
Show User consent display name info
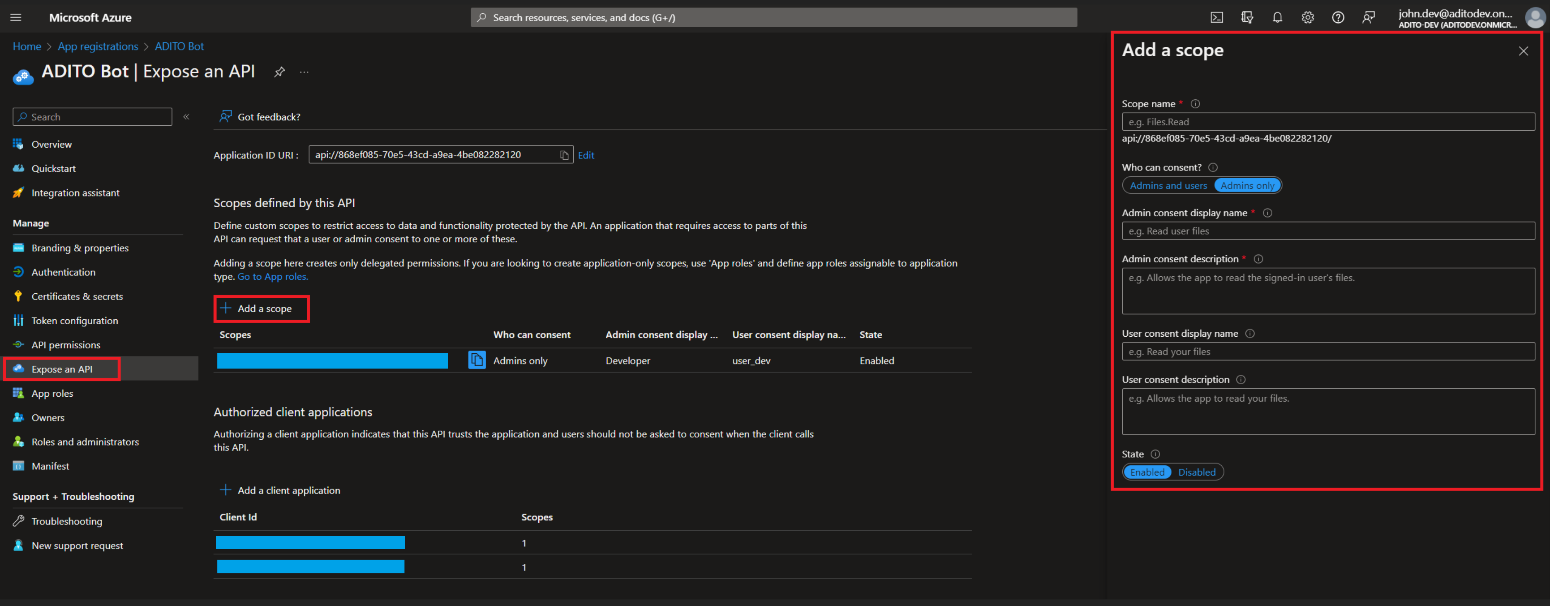tap(1249, 334)
